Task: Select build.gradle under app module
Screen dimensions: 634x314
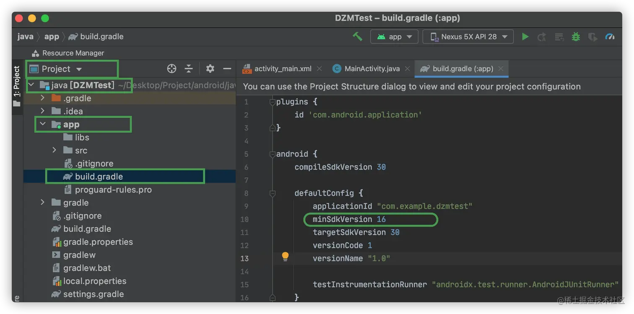Action: tap(93, 176)
